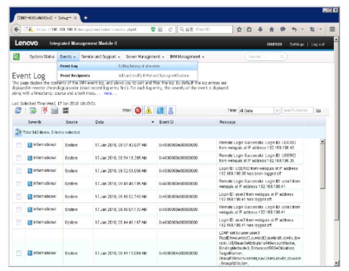Focus the IMM Search field in the menu bar

pyautogui.click(x=266, y=57)
